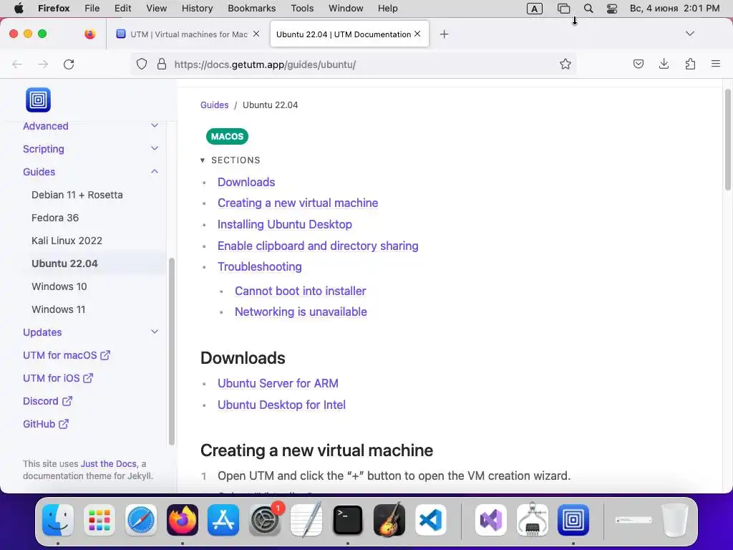Launch Safari from the Dock
This screenshot has height=550, width=733.
pos(141,520)
